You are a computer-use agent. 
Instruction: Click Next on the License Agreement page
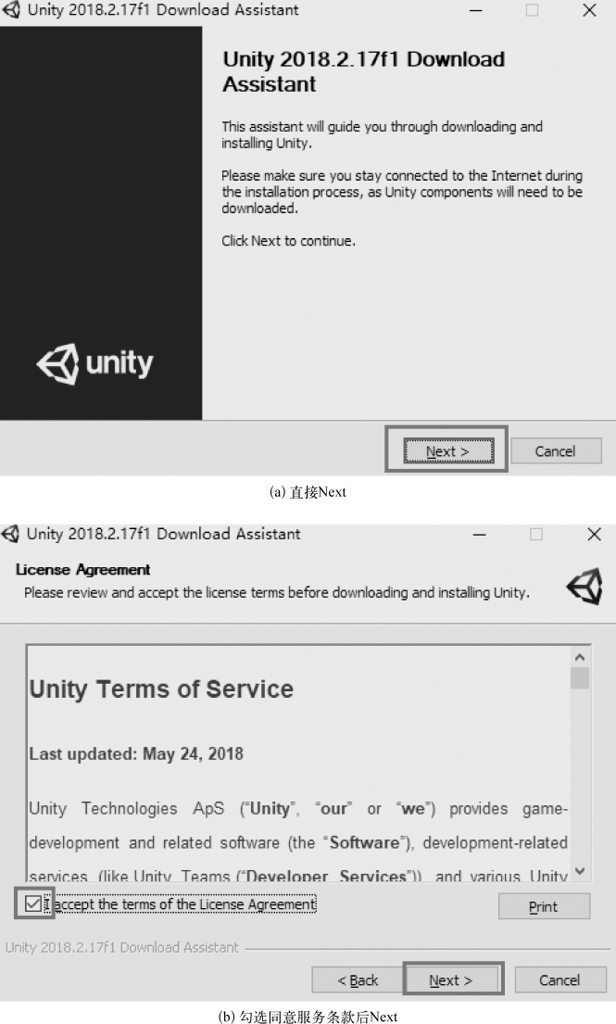(x=451, y=980)
